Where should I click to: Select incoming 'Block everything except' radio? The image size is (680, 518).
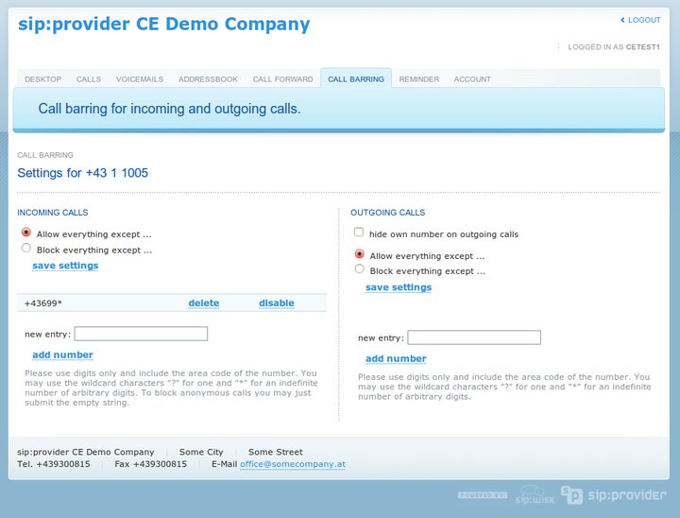(26, 249)
